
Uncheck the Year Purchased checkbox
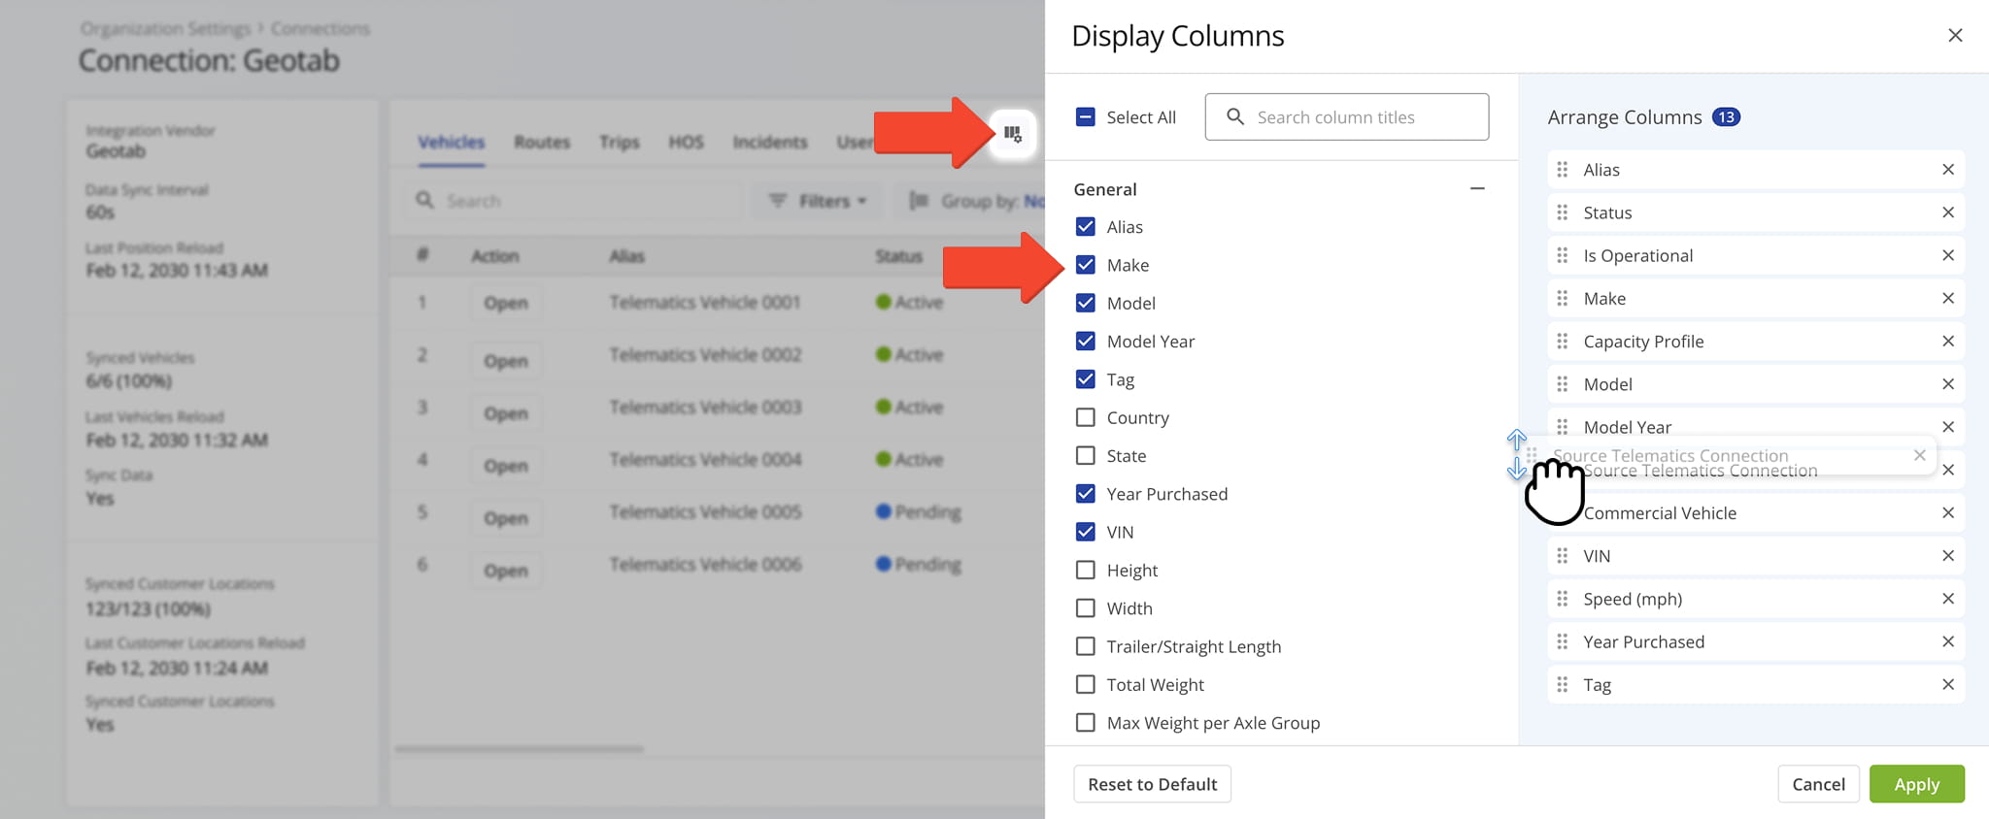pyautogui.click(x=1086, y=494)
